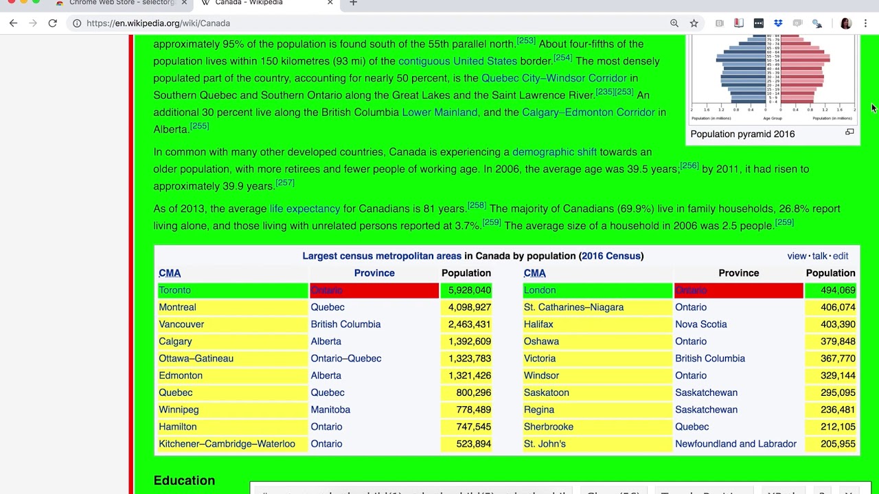Open the magnifier-with-cursor selector extension icon
The image size is (879, 494).
[817, 23]
